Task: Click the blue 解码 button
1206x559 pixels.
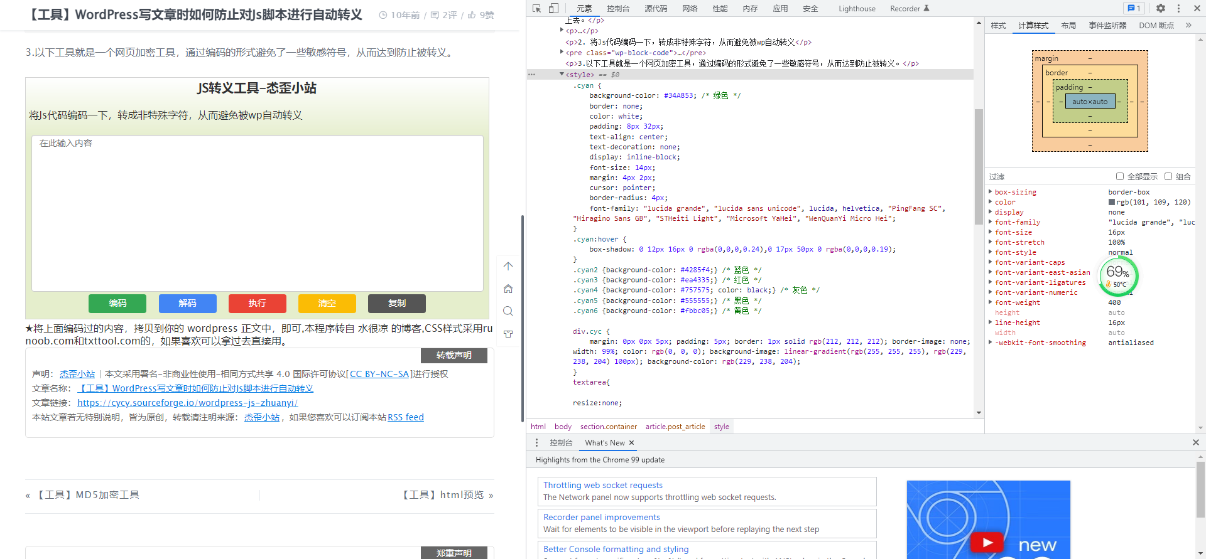Action: click(x=188, y=304)
